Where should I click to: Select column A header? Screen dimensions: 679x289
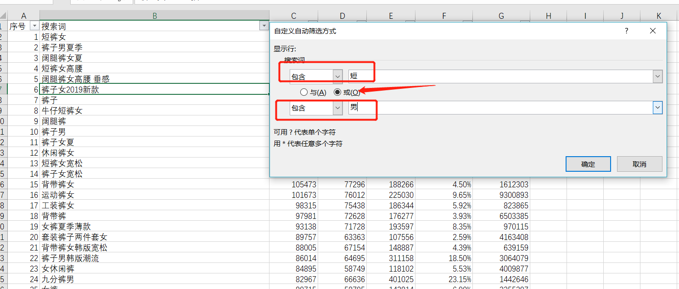(x=24, y=16)
